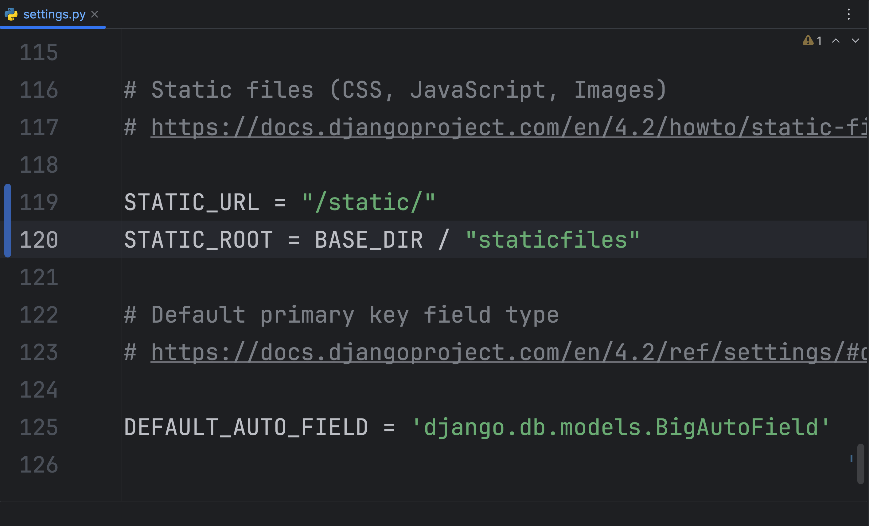Click the vertical scrollbar thumb
869x526 pixels.
tap(860, 464)
